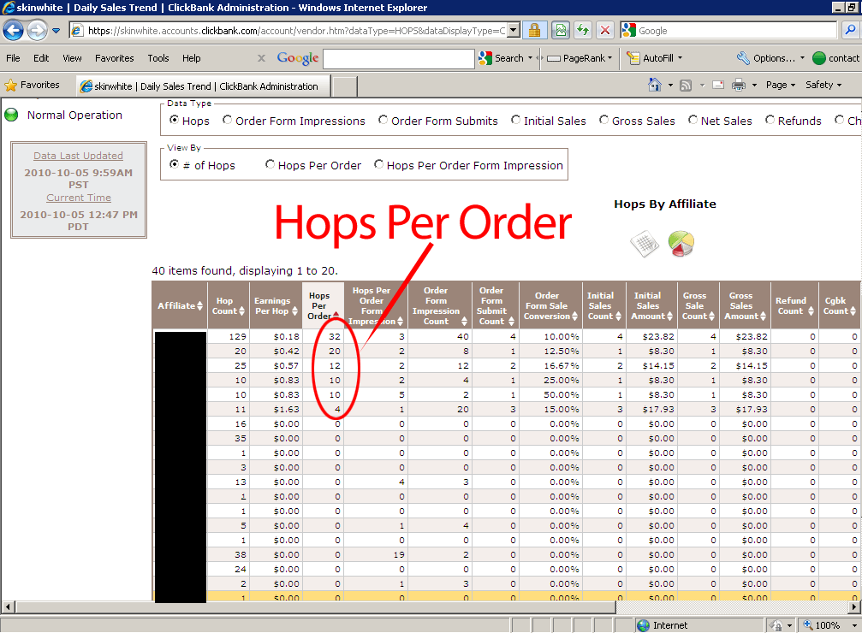Screen dimensions: 862x633
Task: Click the Data Last Updated link
Action: coord(78,156)
